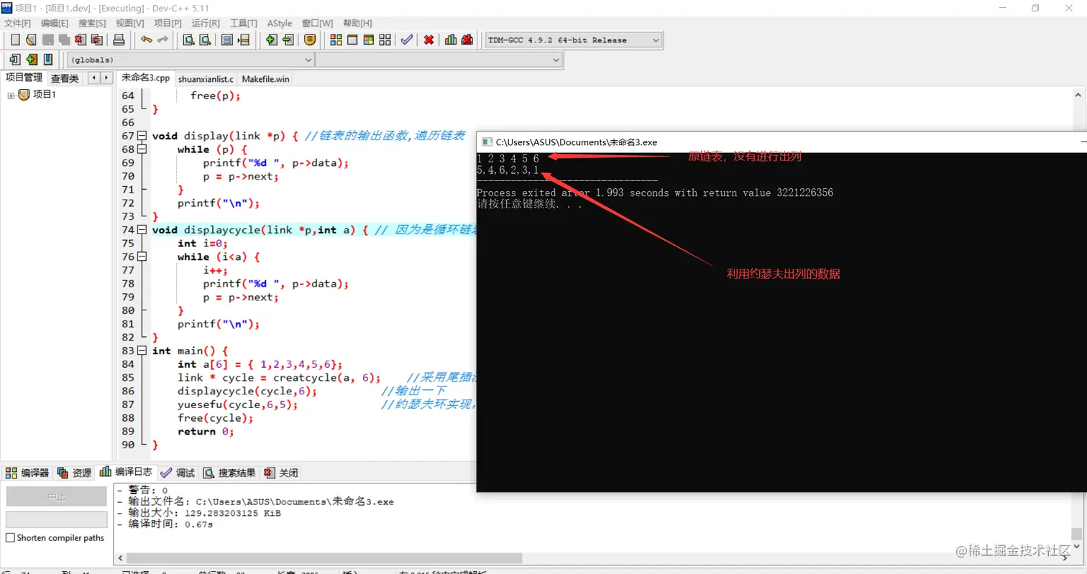This screenshot has height=574, width=1087.
Task: Switch to the Makefile.win editor tab
Action: point(266,79)
